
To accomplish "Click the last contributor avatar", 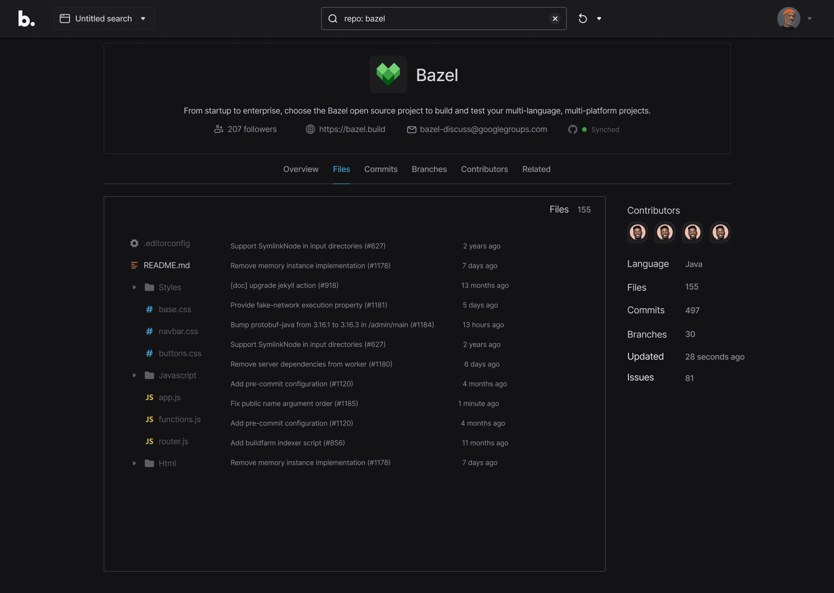I will tap(720, 232).
